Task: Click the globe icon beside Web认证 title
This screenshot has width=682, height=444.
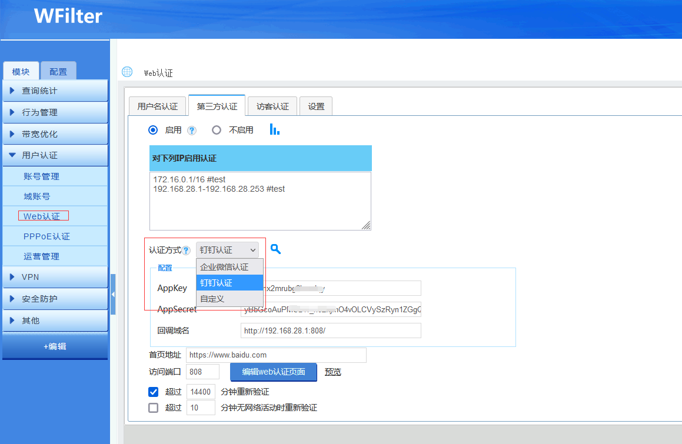Action: point(127,72)
